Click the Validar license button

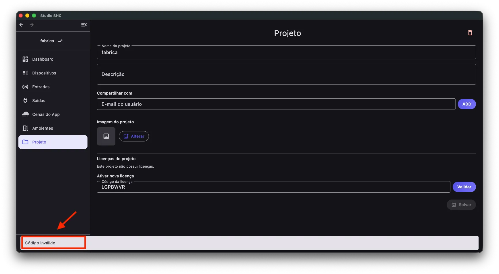(x=464, y=187)
